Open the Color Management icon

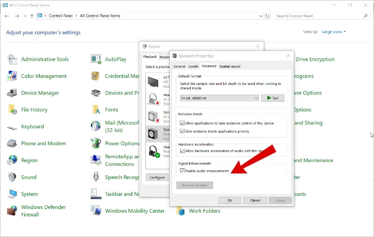(x=12, y=76)
